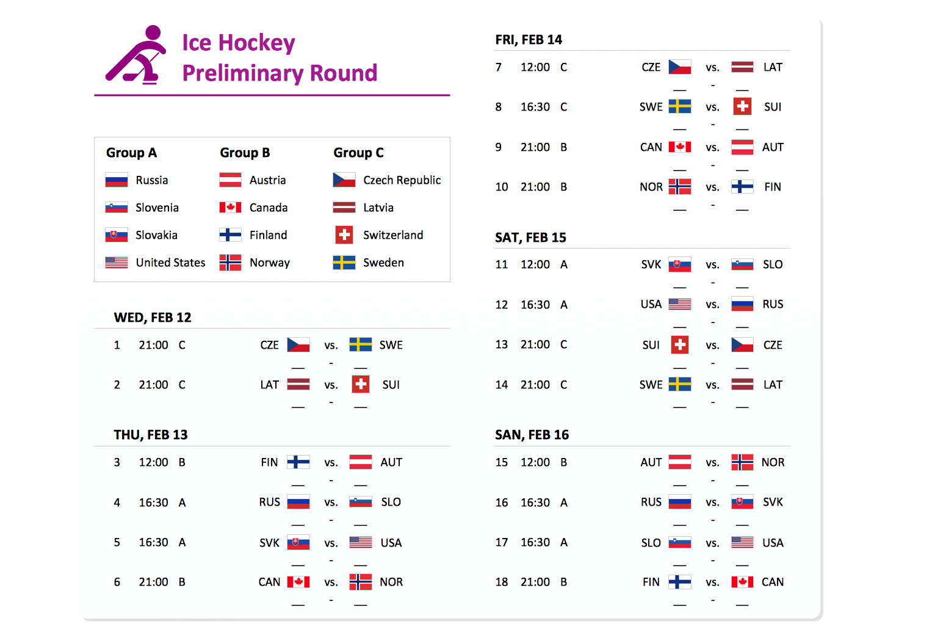Viewport: 946px width, 629px height.
Task: Click the Group B heading
Action: (245, 153)
